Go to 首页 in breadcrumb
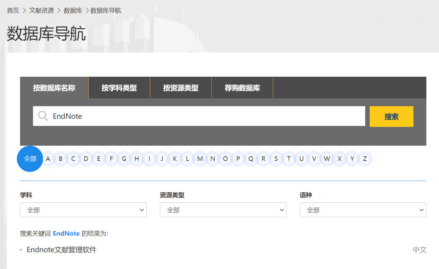Screen dimensions: 439x269 13,10
